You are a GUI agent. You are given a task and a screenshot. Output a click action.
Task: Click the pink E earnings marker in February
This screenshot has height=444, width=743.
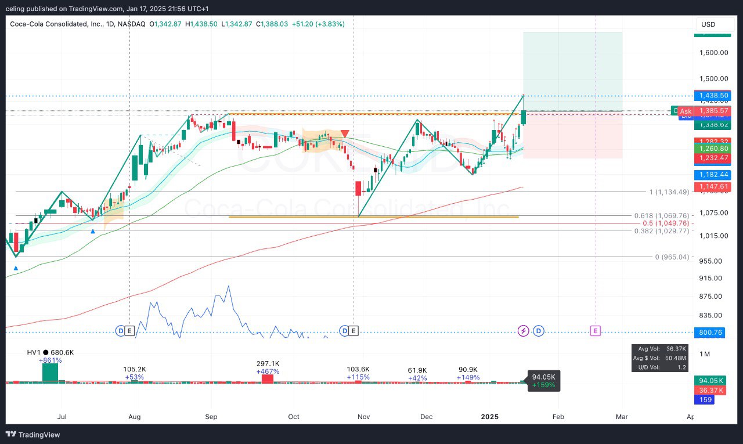595,331
